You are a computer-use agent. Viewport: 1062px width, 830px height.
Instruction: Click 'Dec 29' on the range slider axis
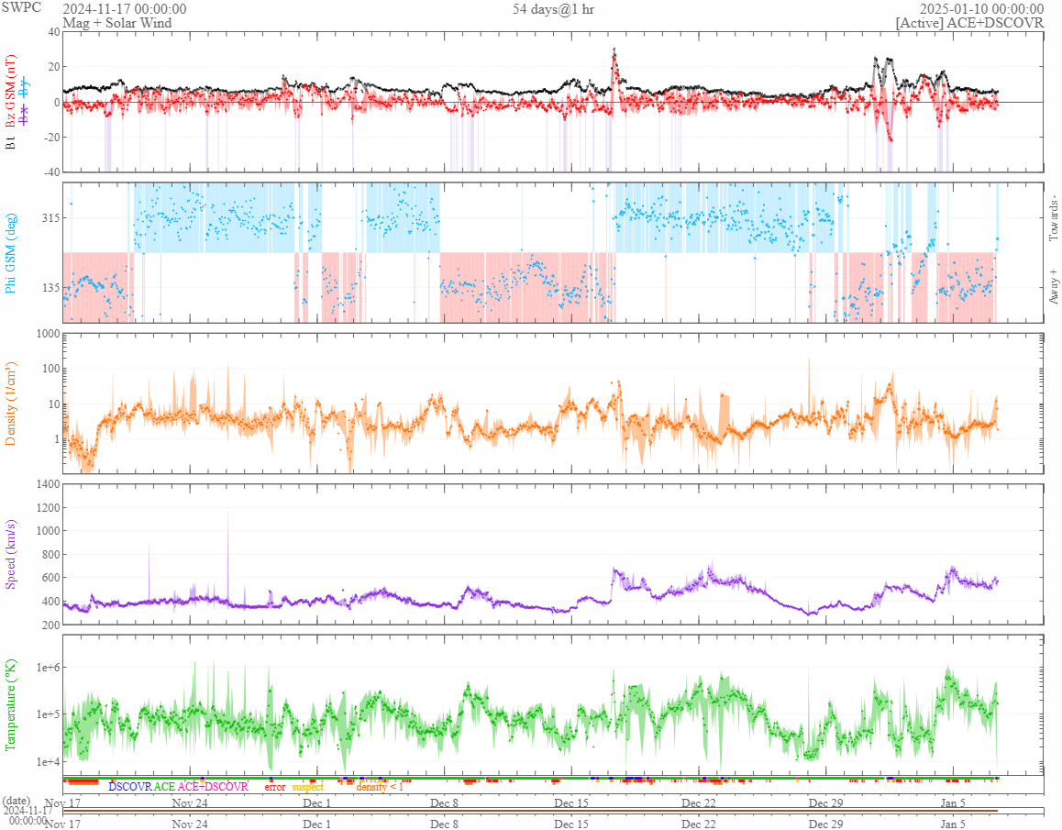(x=825, y=824)
